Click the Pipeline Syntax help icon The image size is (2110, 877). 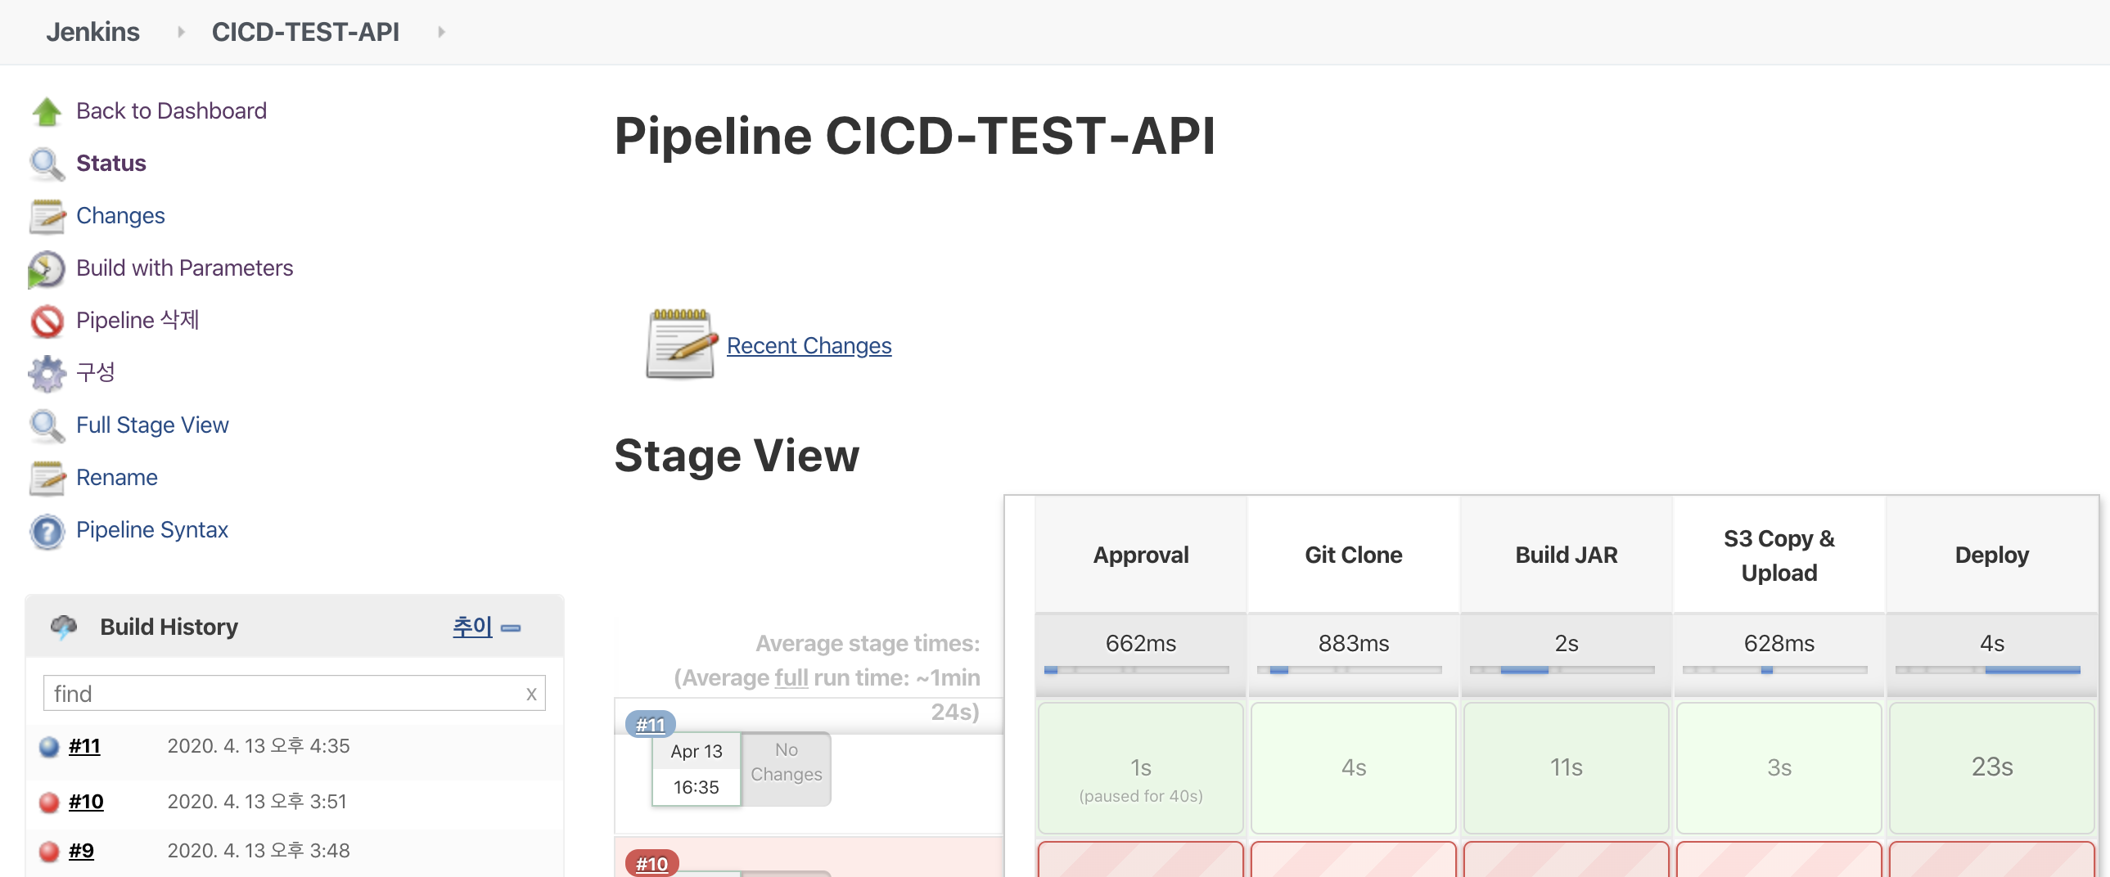pyautogui.click(x=47, y=531)
